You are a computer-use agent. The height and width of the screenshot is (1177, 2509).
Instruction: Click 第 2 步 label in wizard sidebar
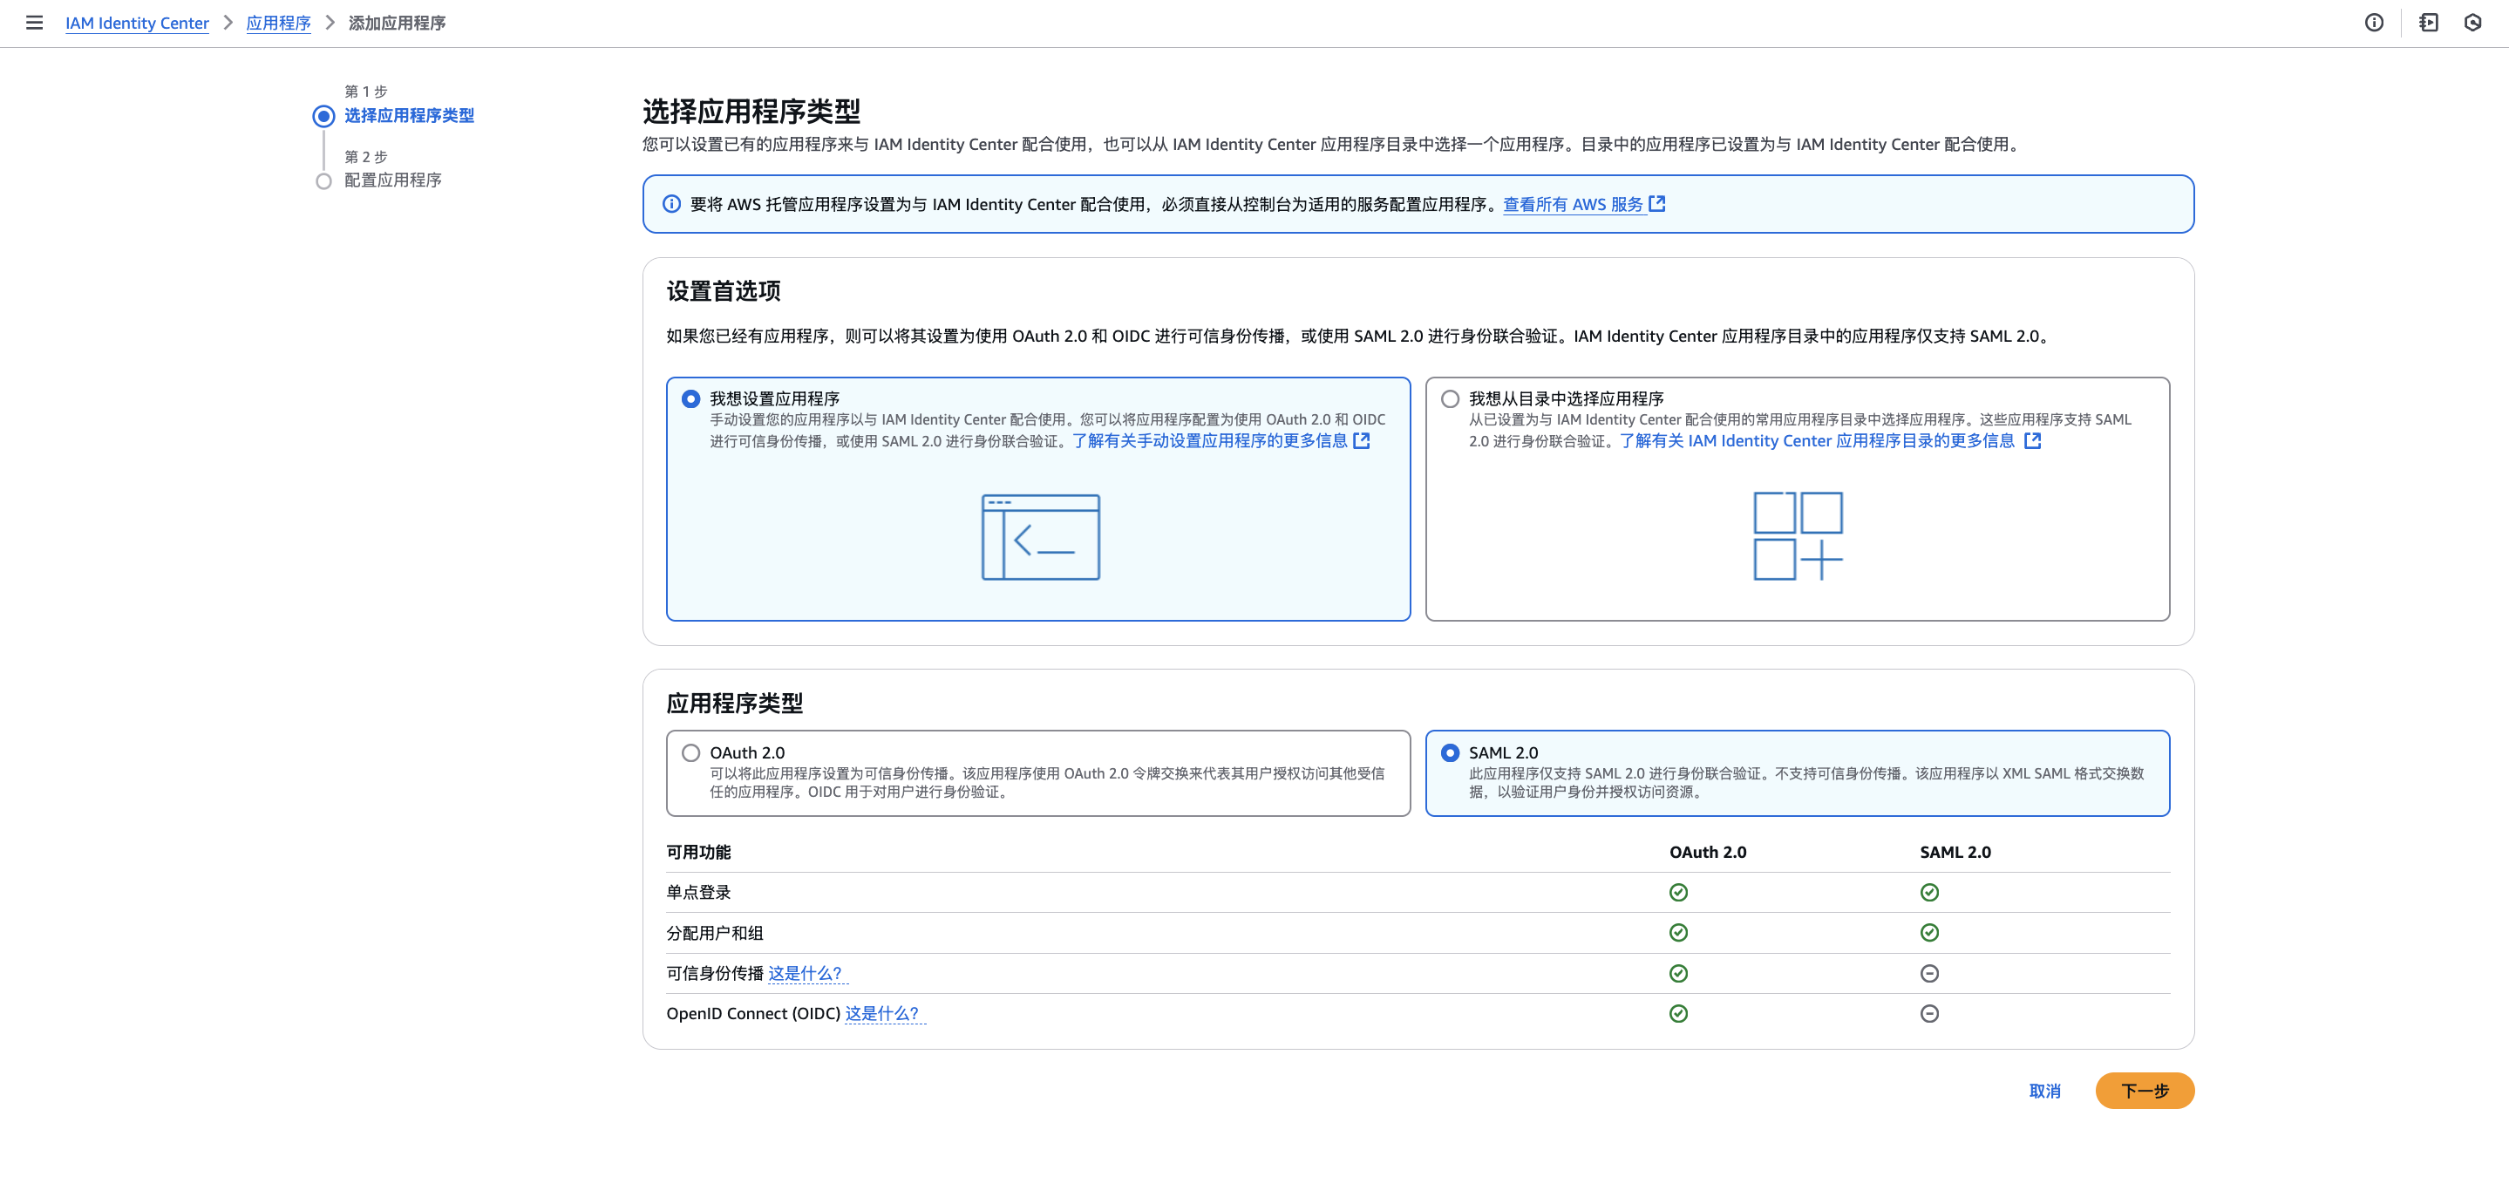pyautogui.click(x=366, y=157)
